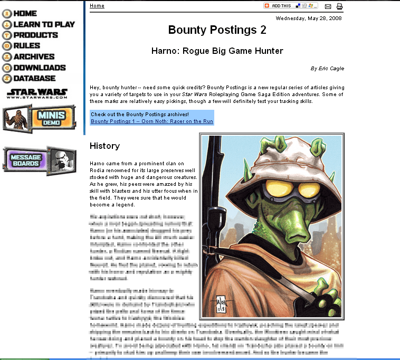Visit the Star Wars www.starwars.com logo
Image resolution: width=400 pixels, height=360 pixels.
(x=37, y=93)
